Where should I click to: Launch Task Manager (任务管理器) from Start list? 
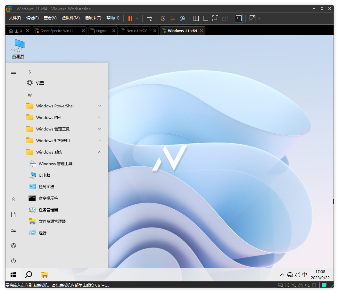click(48, 210)
